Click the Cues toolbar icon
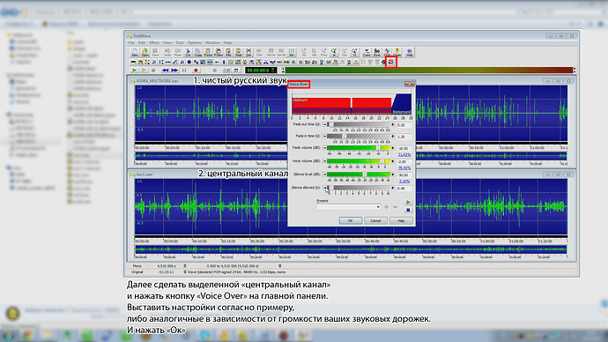The image size is (608, 342). pos(367,52)
